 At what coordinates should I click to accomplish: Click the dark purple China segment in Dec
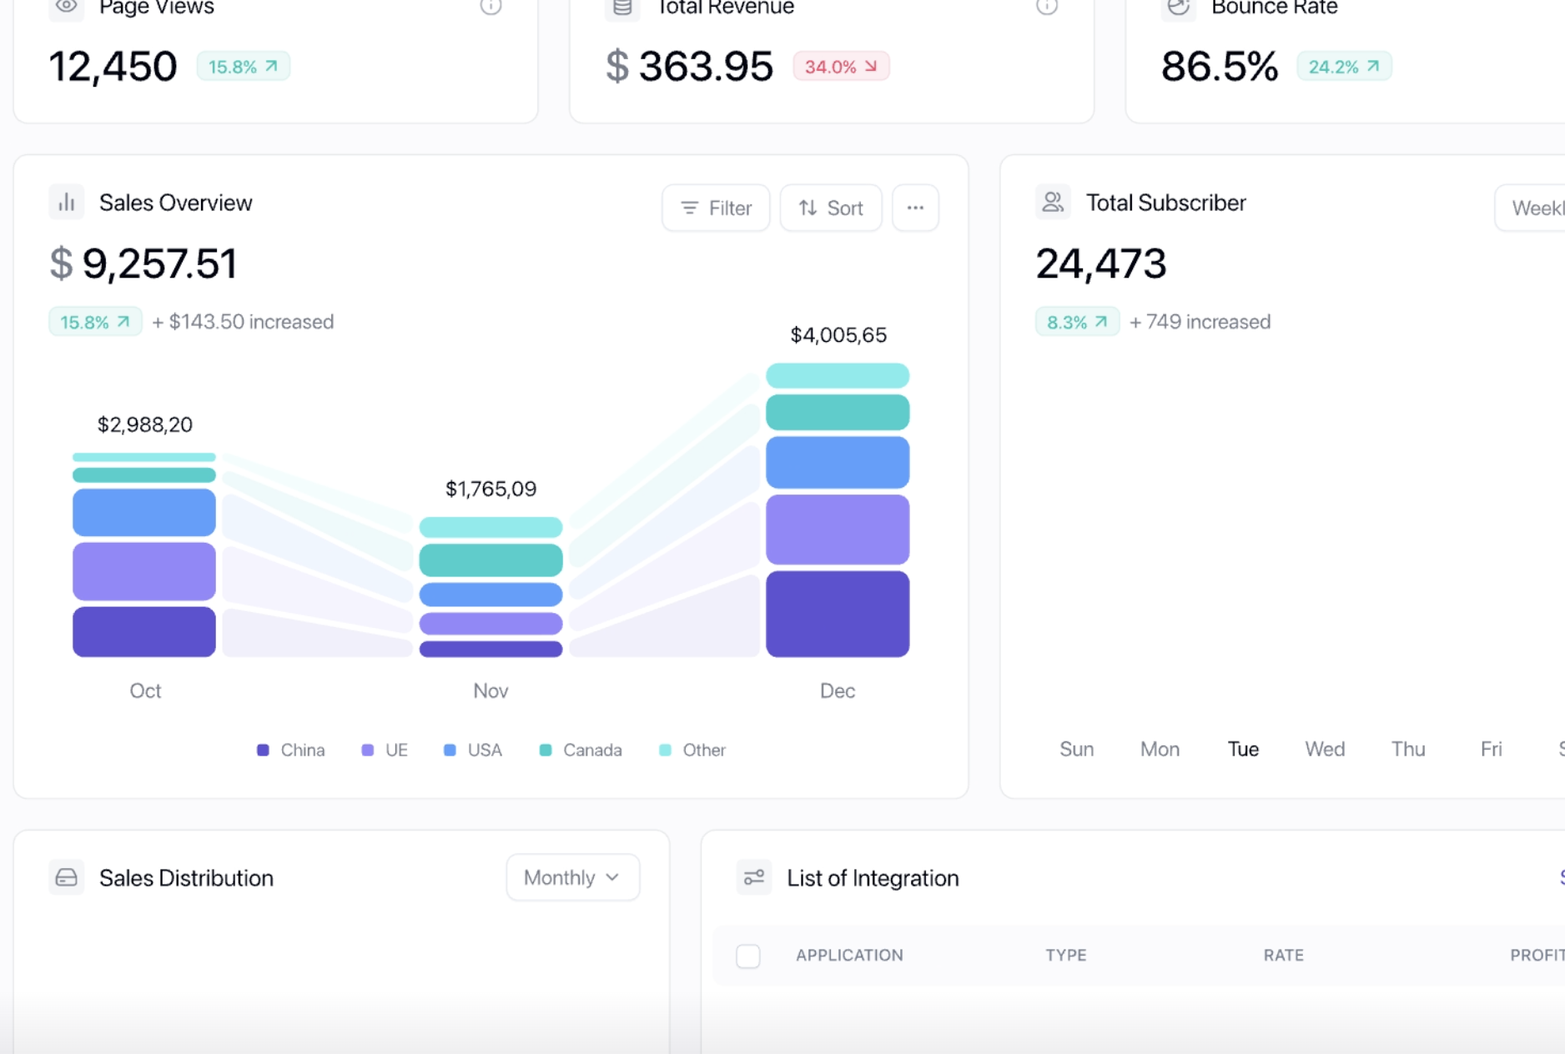pos(838,614)
